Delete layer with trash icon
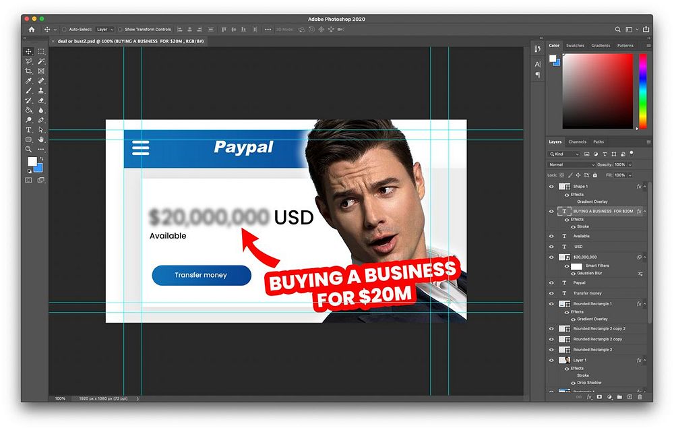The height and width of the screenshot is (430, 674). click(640, 397)
